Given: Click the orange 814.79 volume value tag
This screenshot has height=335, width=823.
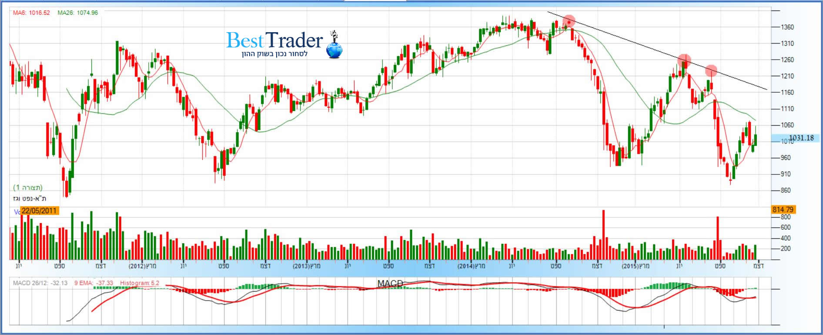Looking at the screenshot, I should (x=783, y=210).
